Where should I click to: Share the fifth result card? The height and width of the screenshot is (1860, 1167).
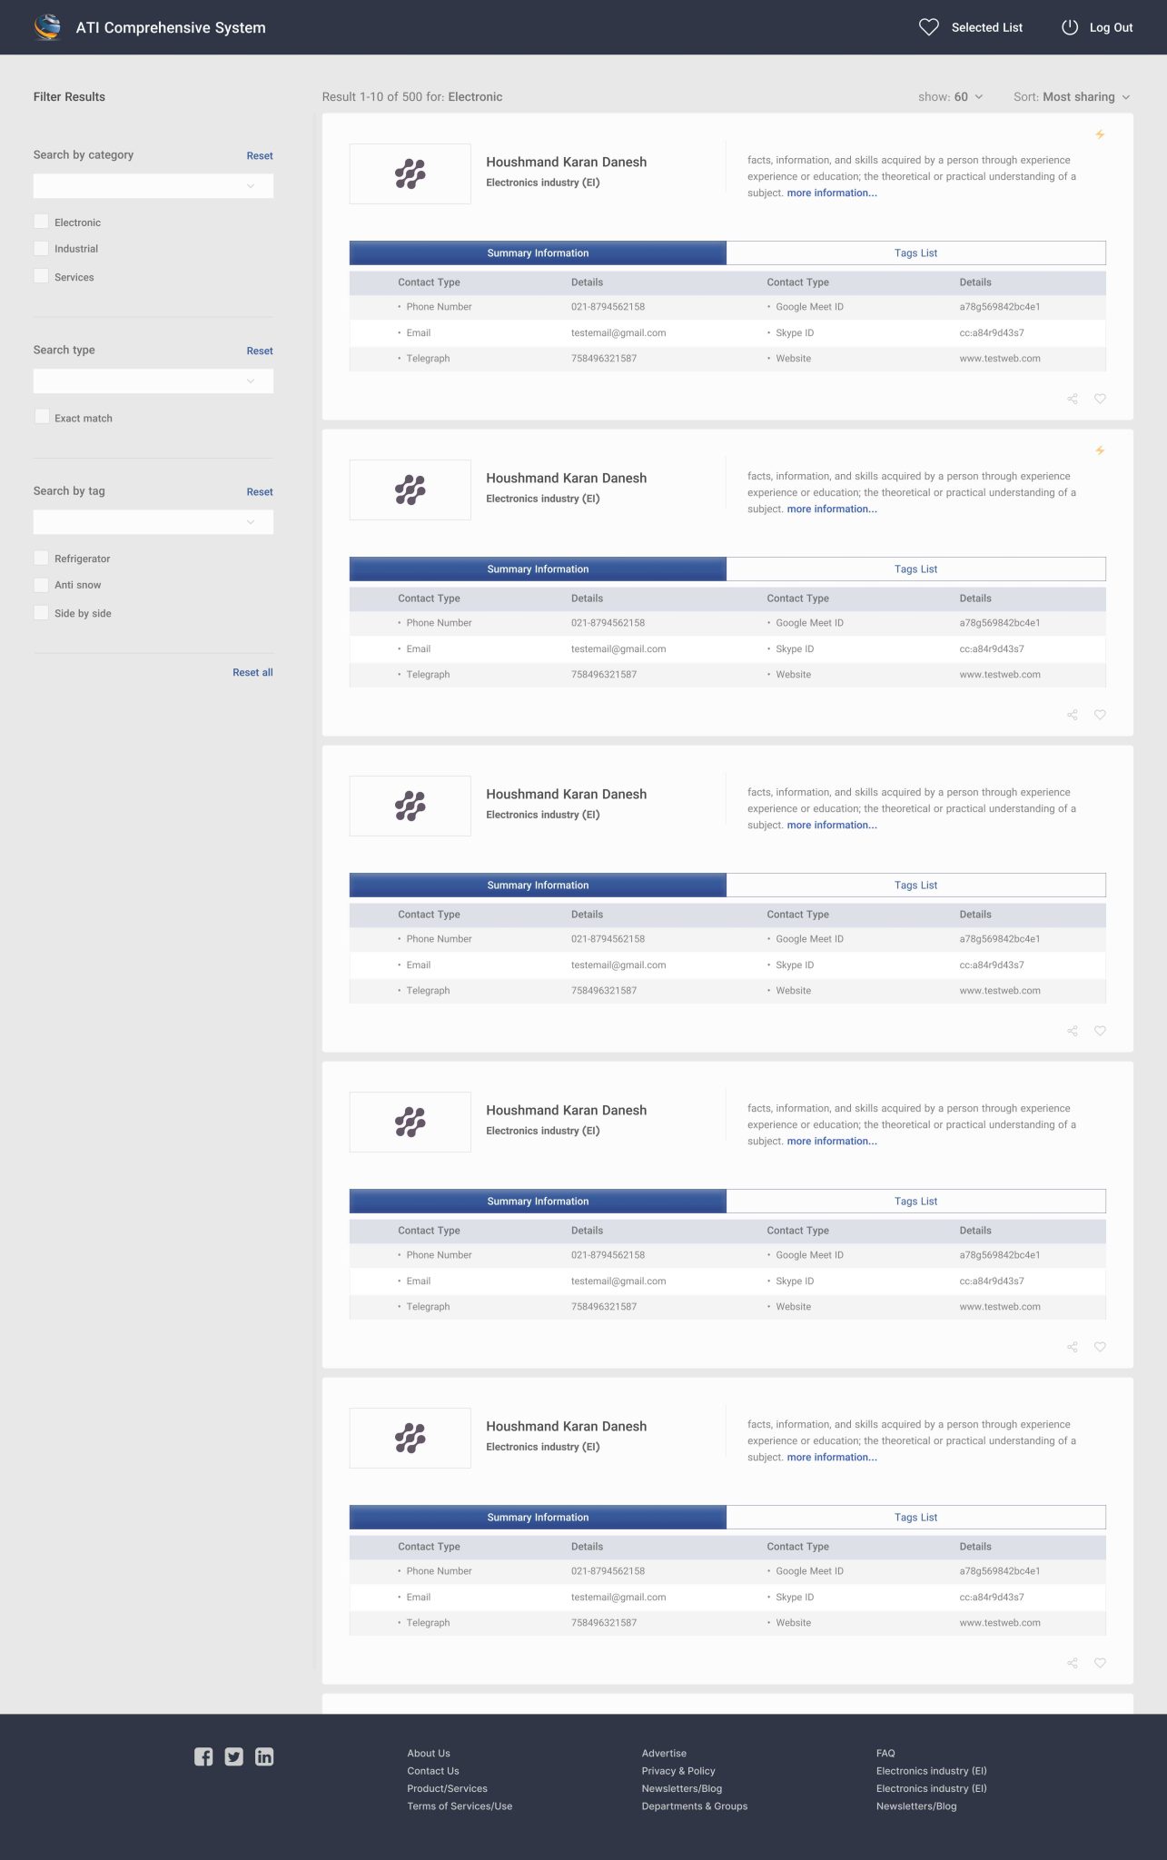point(1073,1663)
